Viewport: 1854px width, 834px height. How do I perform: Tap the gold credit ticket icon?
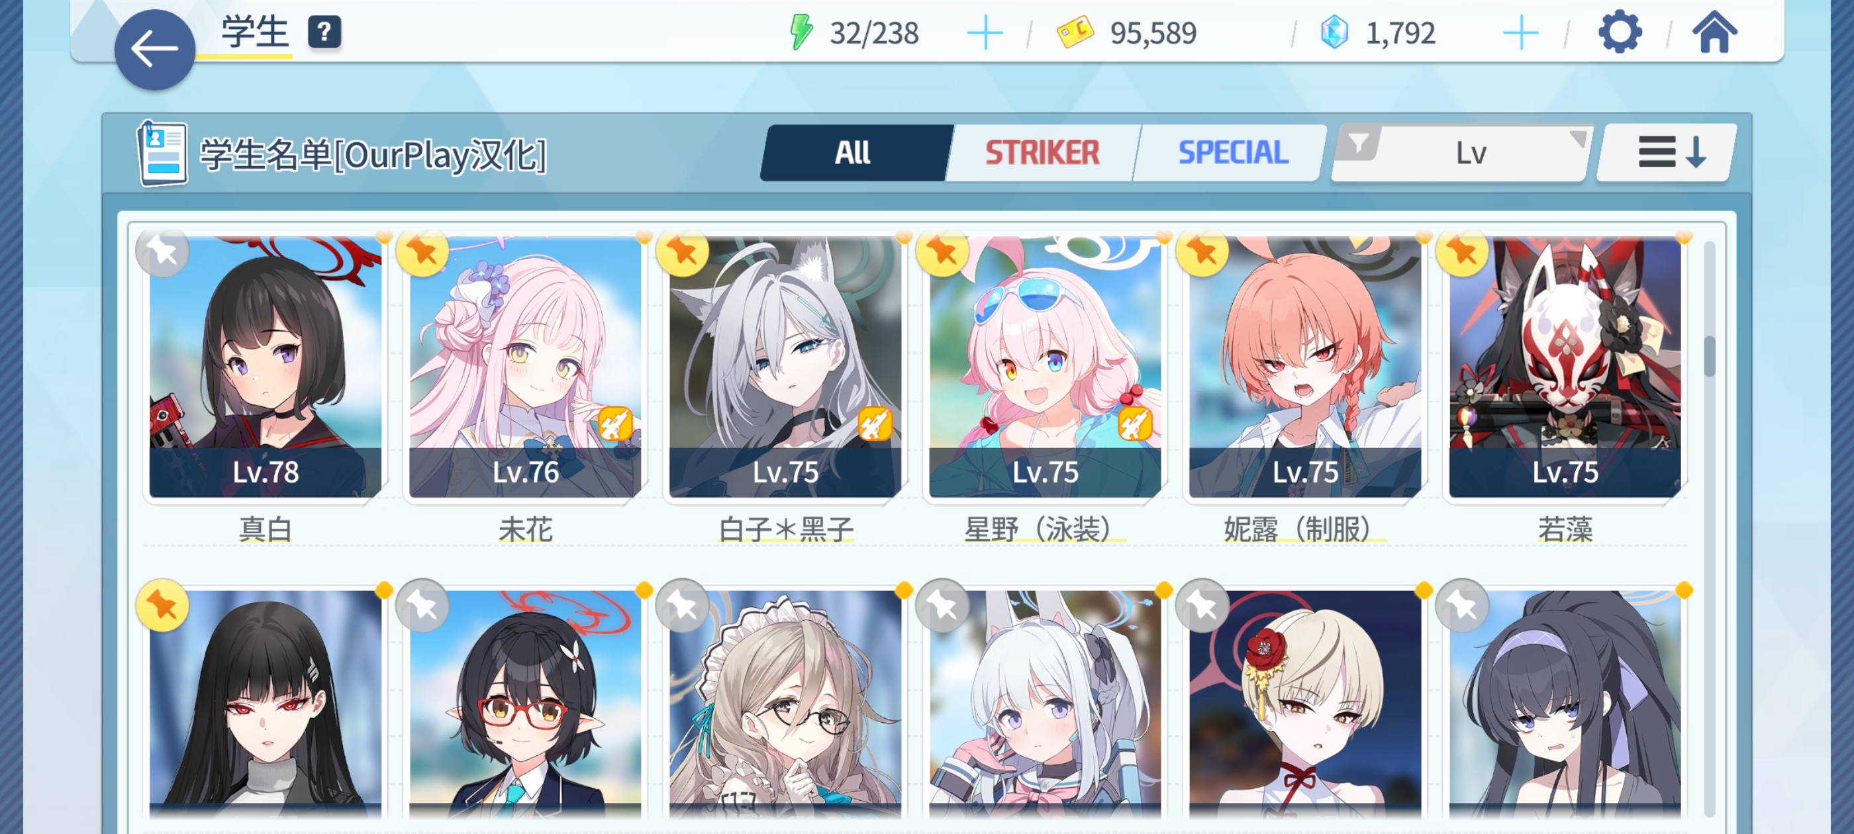tap(1075, 33)
